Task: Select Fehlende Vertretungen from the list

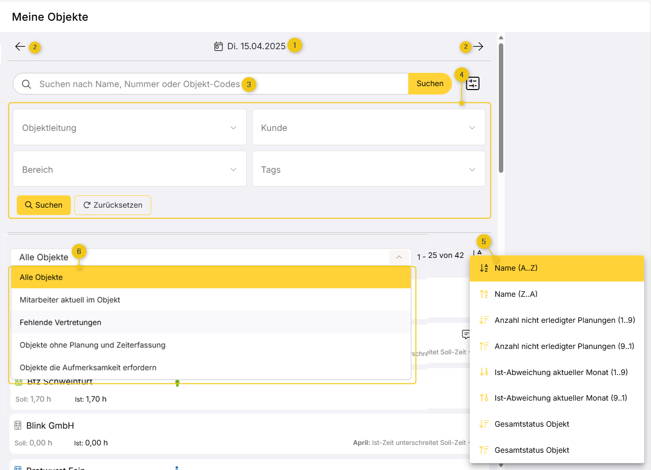Action: 61,322
